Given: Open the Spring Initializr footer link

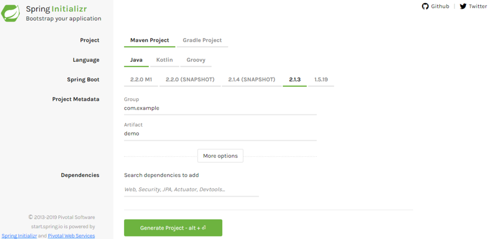Looking at the screenshot, I should click(x=19, y=236).
